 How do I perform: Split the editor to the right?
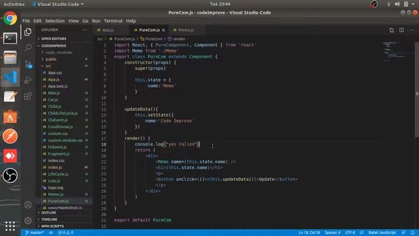(401, 30)
